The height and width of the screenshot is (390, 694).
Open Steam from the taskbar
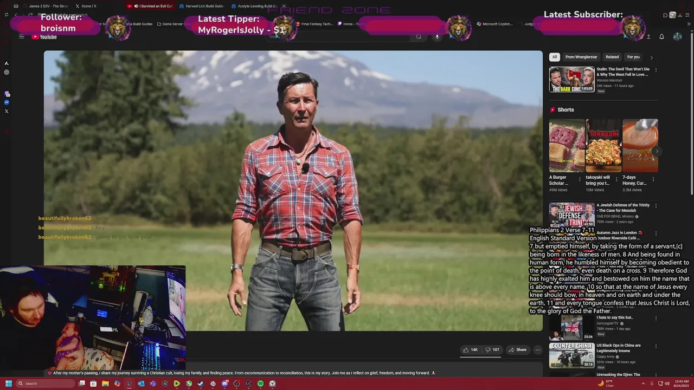201,383
